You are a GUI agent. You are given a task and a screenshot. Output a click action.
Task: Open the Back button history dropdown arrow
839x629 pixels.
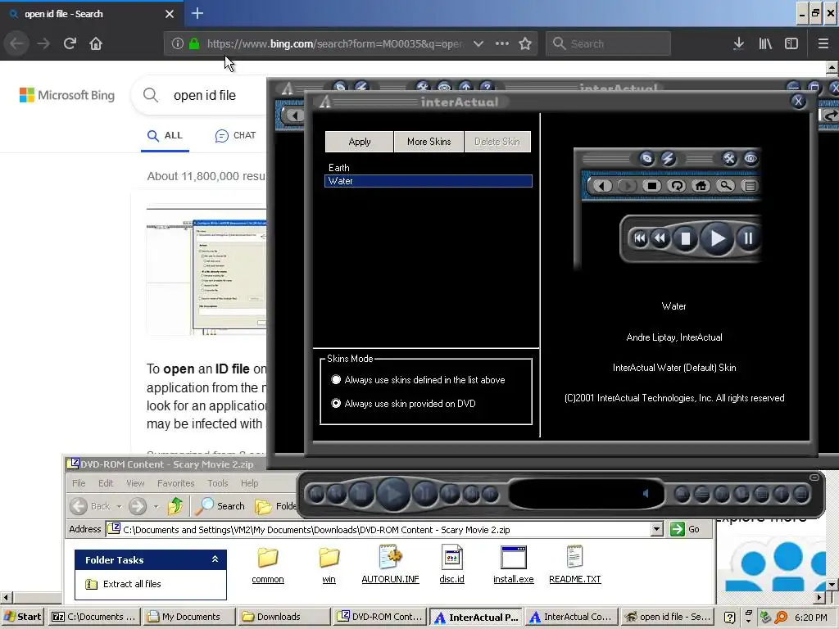119,506
